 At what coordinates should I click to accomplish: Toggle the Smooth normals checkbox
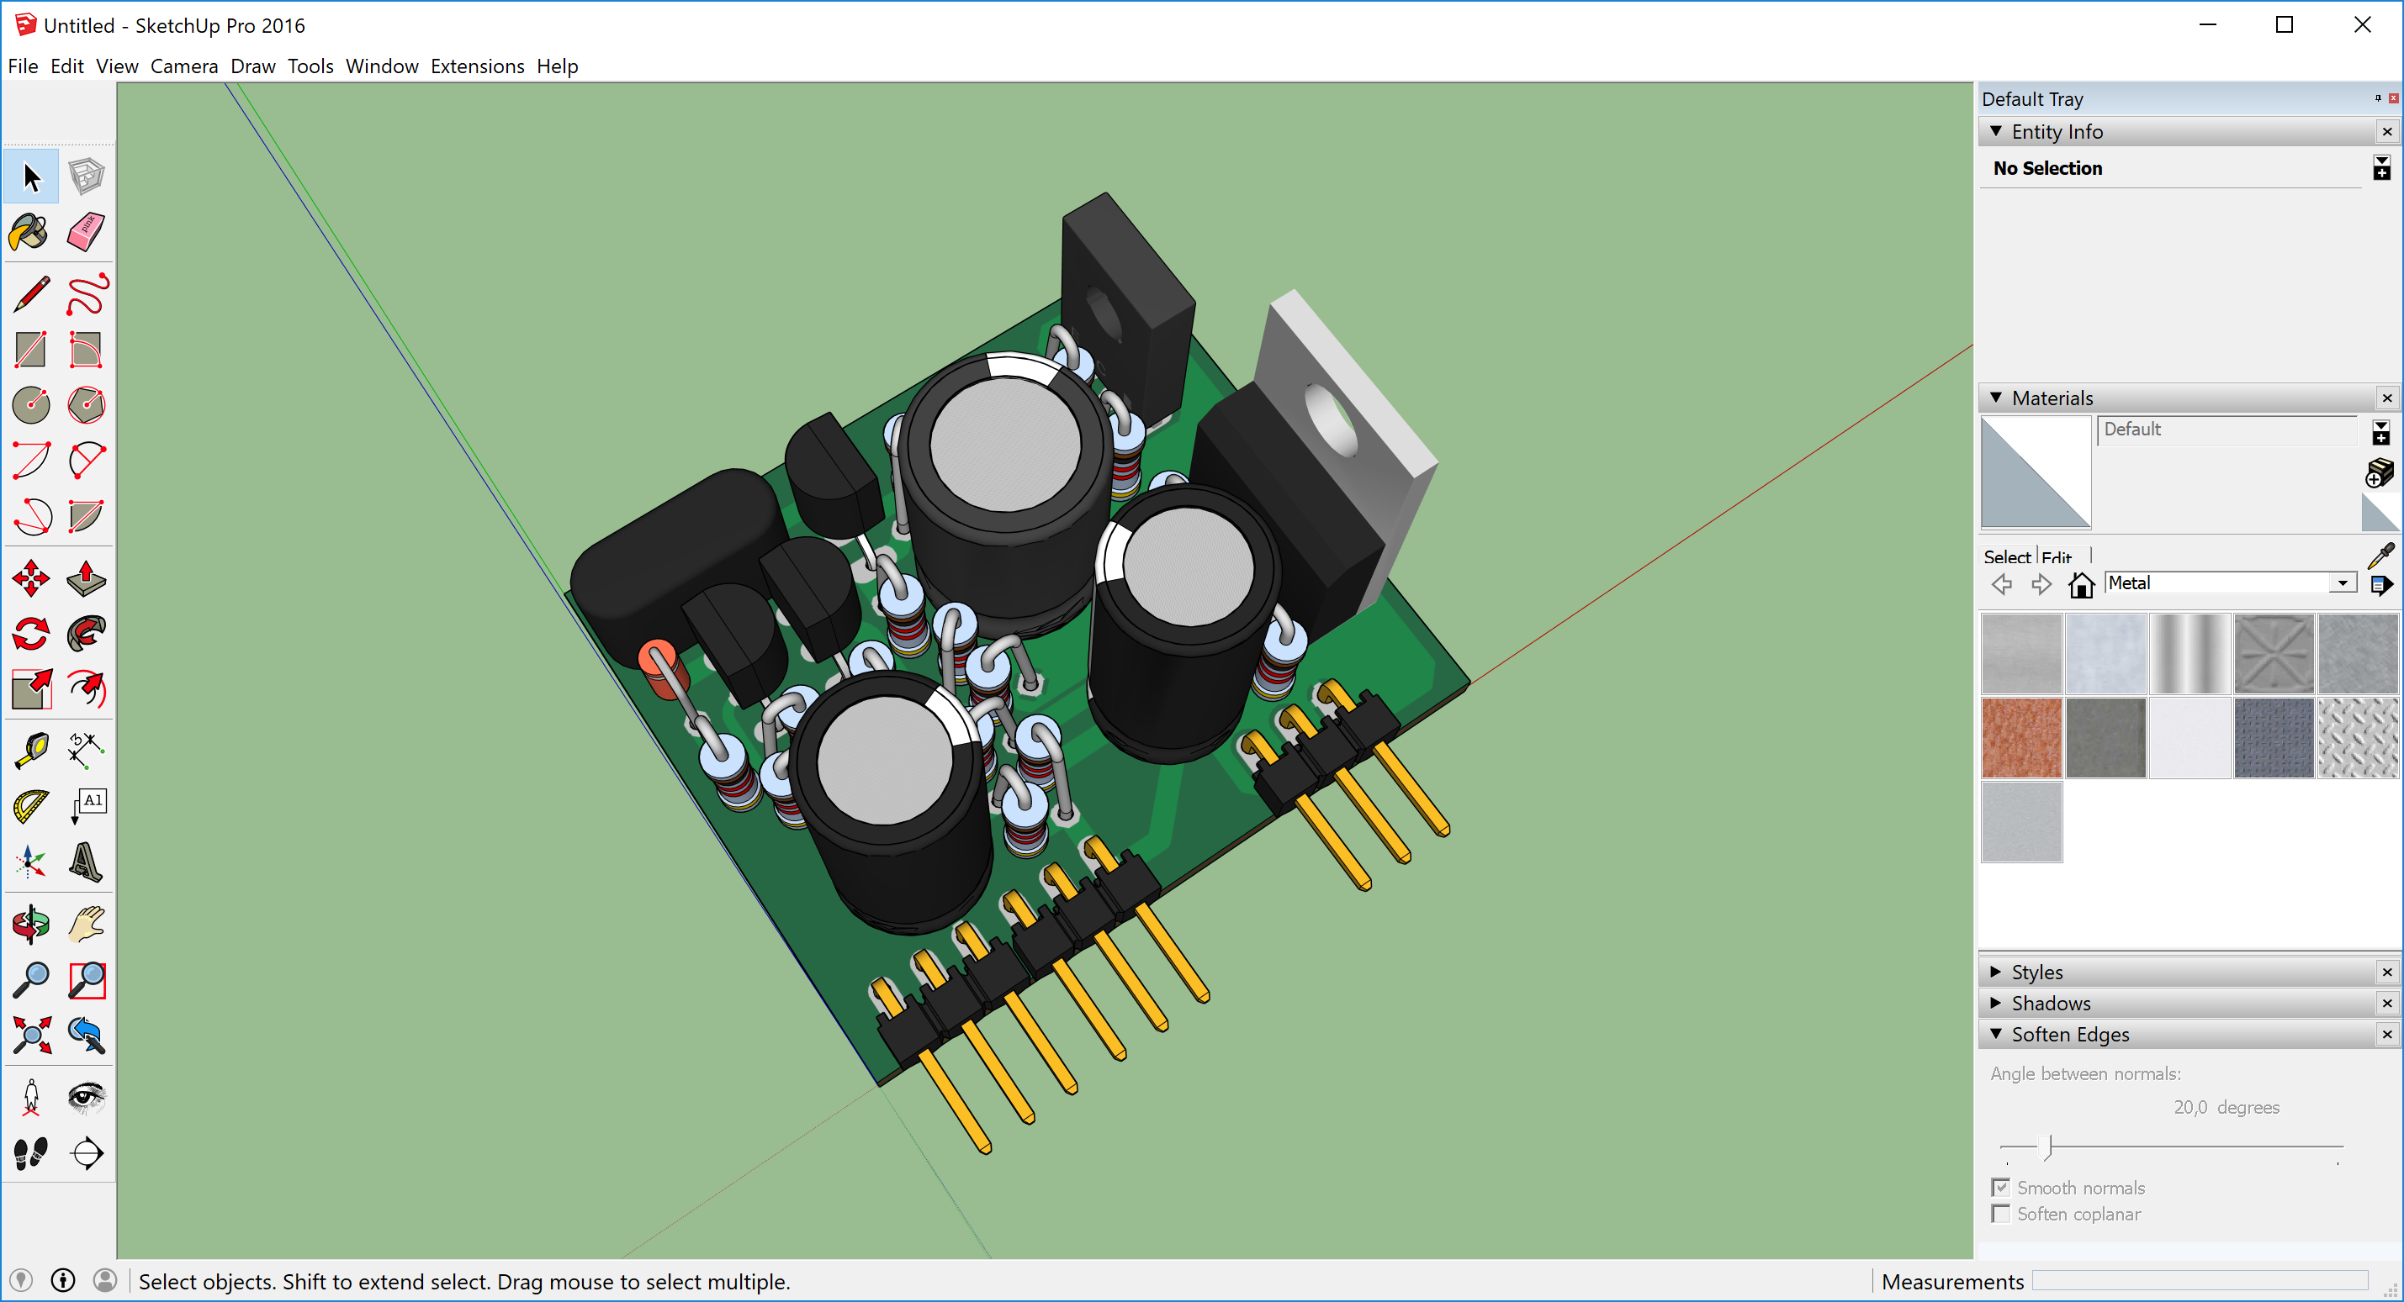[2001, 1188]
